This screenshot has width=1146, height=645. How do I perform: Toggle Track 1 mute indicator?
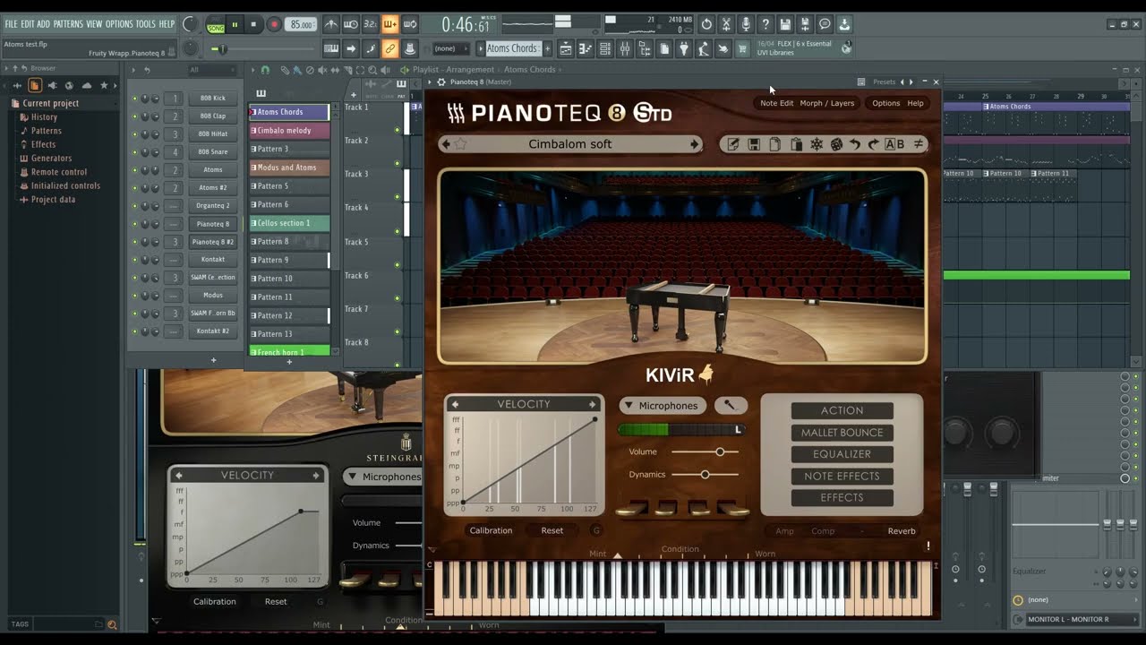tap(398, 130)
